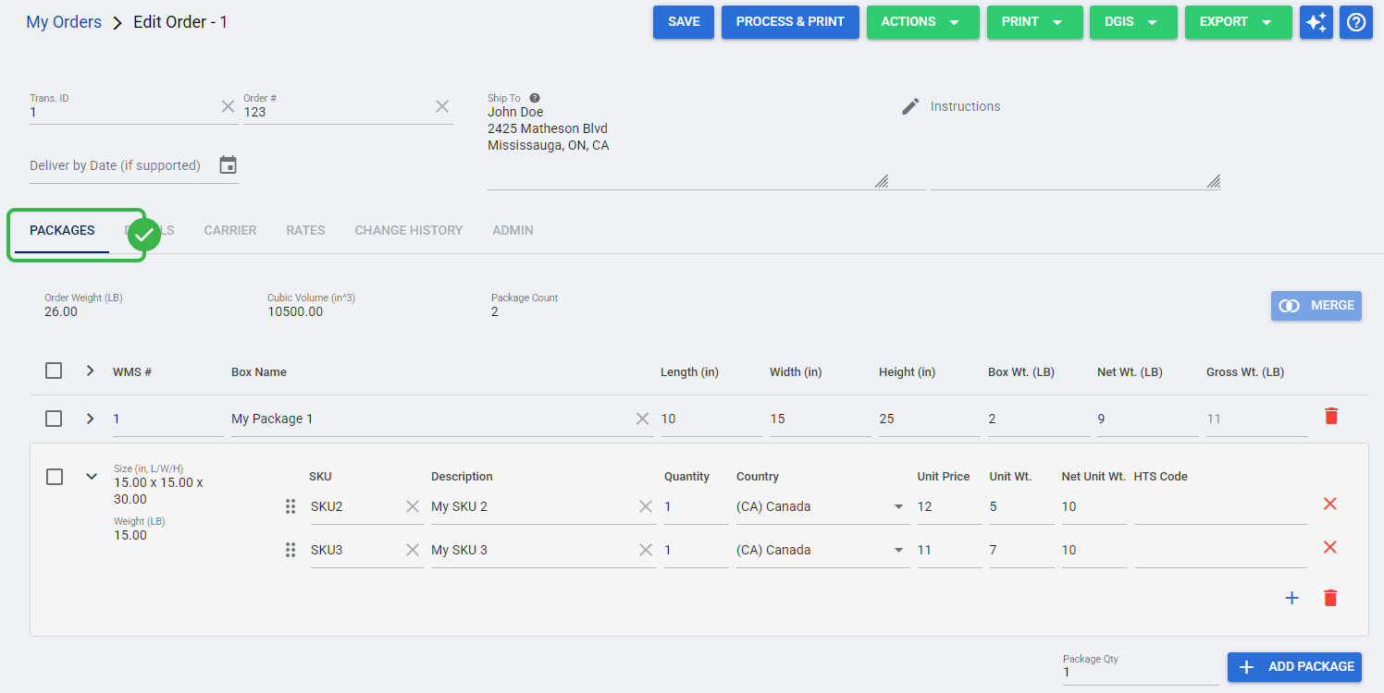The height and width of the screenshot is (693, 1384).
Task: Select all packages header checkbox
Action: tap(54, 371)
